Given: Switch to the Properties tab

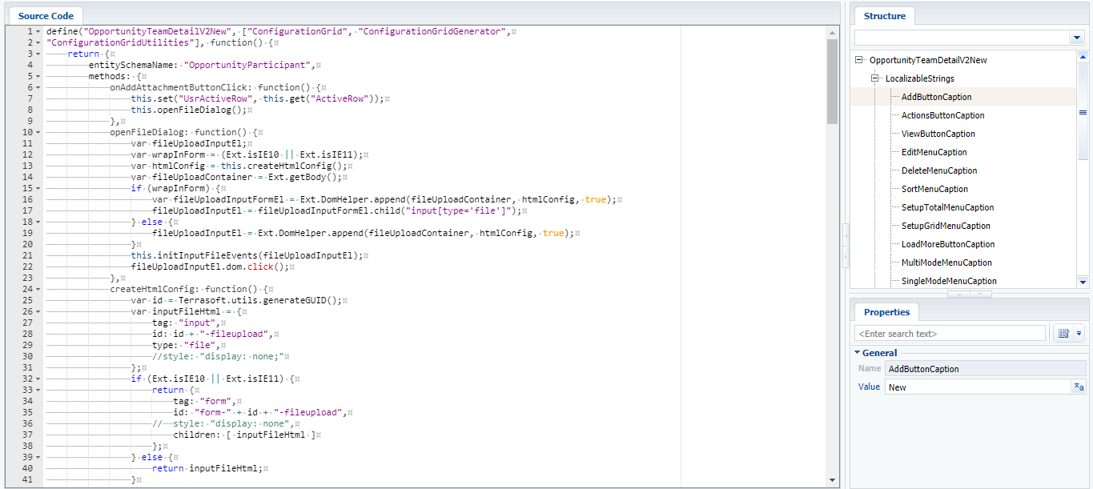Looking at the screenshot, I should pyautogui.click(x=886, y=312).
